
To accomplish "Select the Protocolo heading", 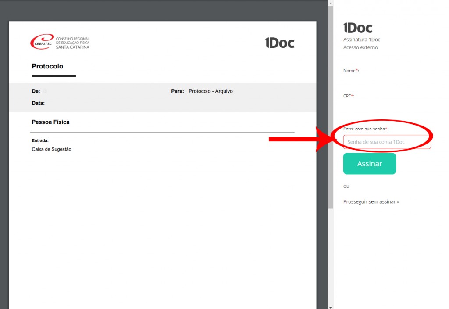I will [x=47, y=67].
